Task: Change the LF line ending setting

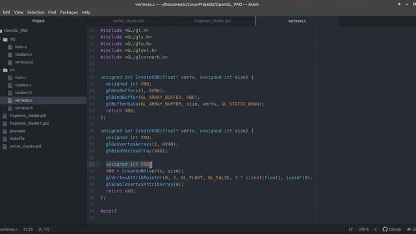Action: [x=350, y=229]
